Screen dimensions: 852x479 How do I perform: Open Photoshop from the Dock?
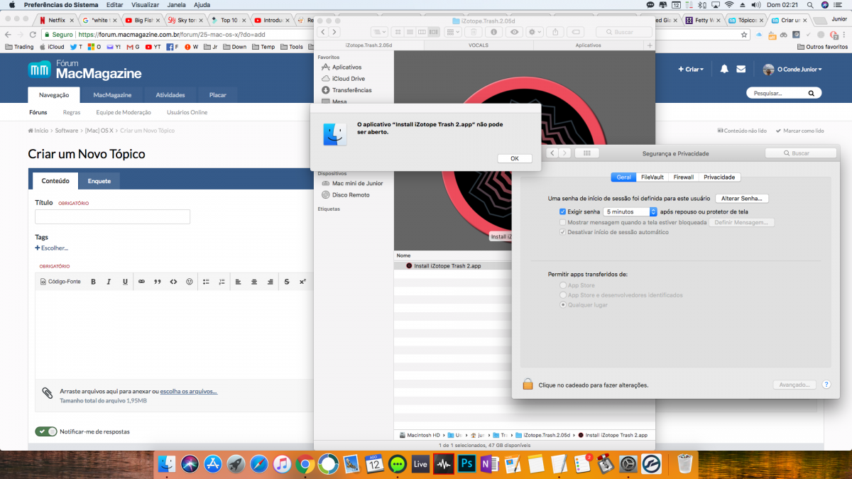(x=467, y=464)
